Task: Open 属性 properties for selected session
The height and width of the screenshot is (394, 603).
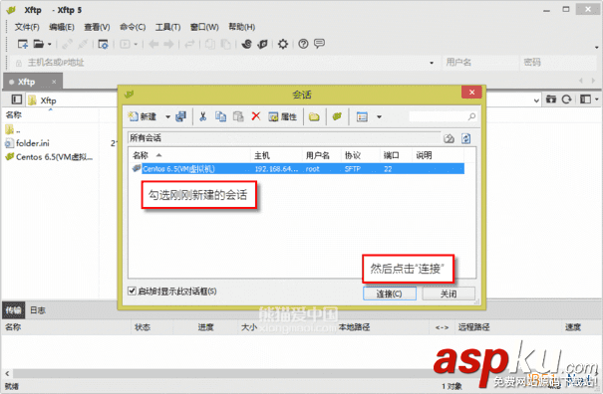Action: (x=283, y=116)
